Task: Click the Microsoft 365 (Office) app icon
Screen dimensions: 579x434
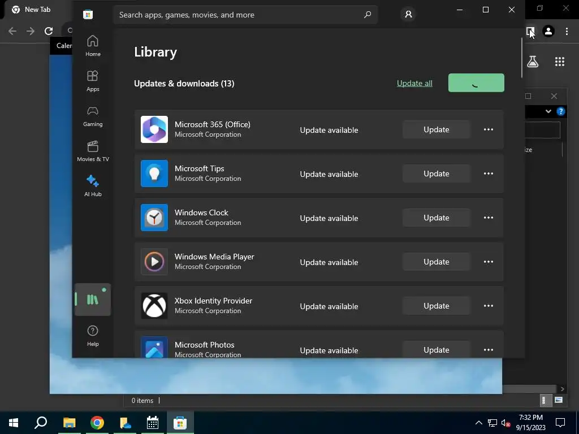Action: click(x=154, y=129)
